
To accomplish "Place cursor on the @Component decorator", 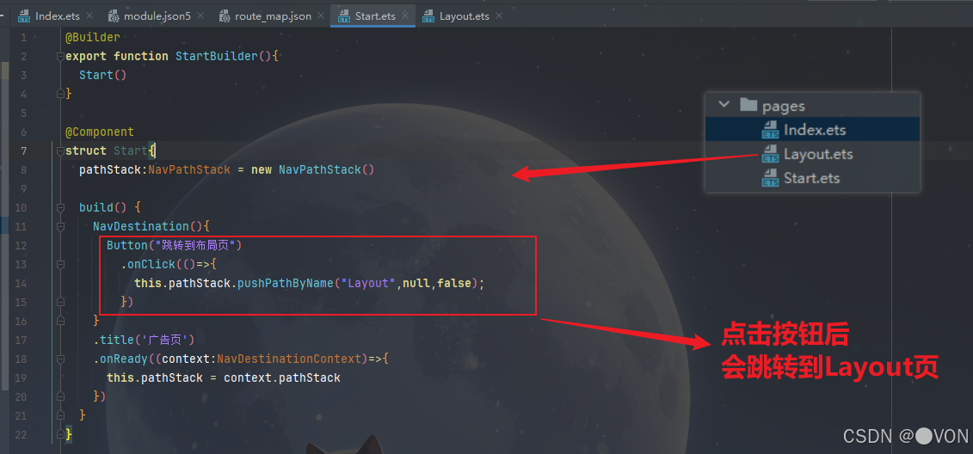I will tap(99, 132).
